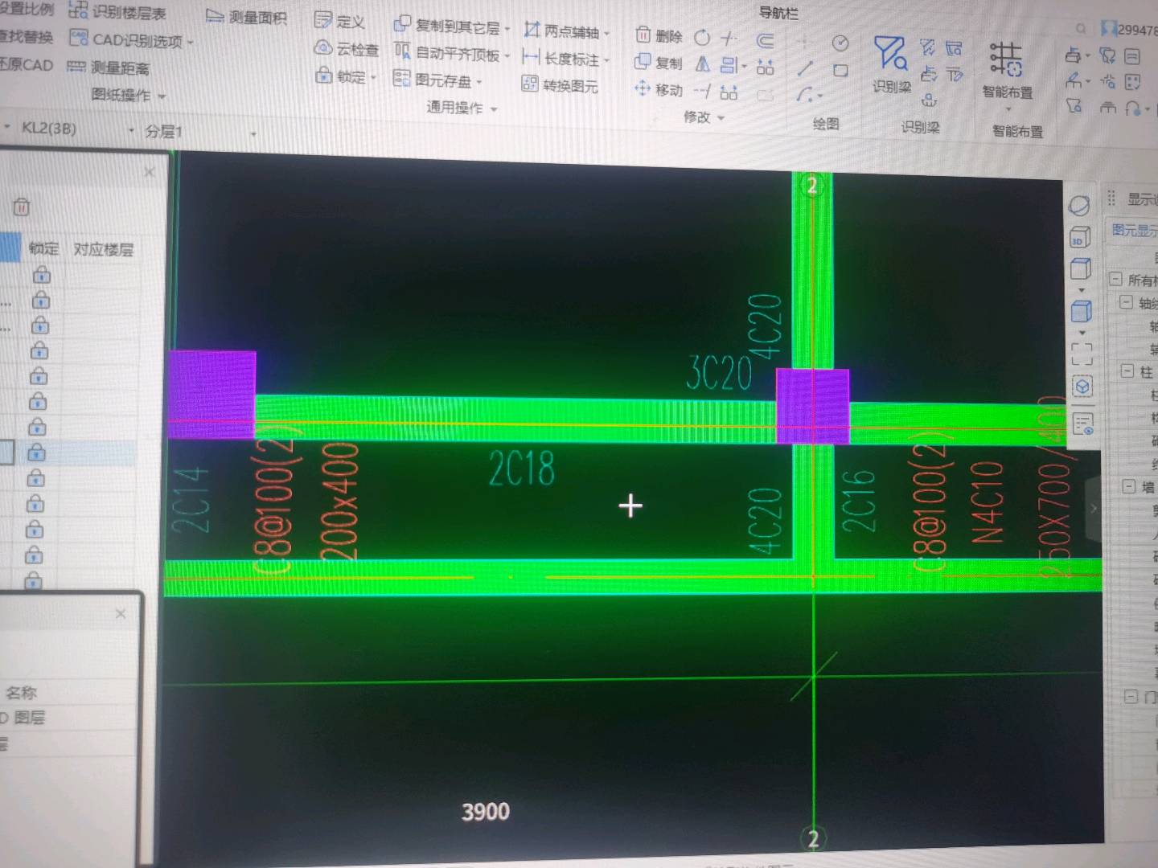Click the search icon near user account
Screen dimensions: 1158x868
point(1081,28)
